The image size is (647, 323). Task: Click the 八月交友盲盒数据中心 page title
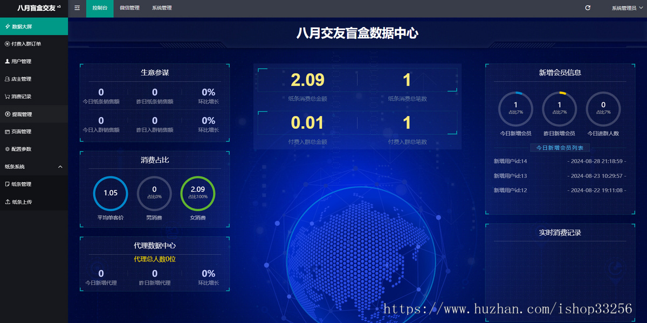click(357, 33)
